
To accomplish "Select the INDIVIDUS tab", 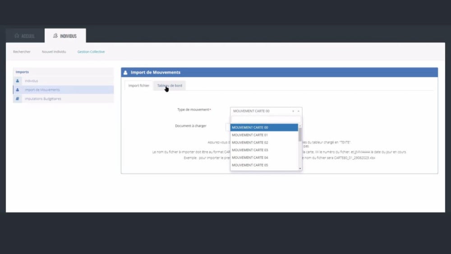I will tap(65, 36).
